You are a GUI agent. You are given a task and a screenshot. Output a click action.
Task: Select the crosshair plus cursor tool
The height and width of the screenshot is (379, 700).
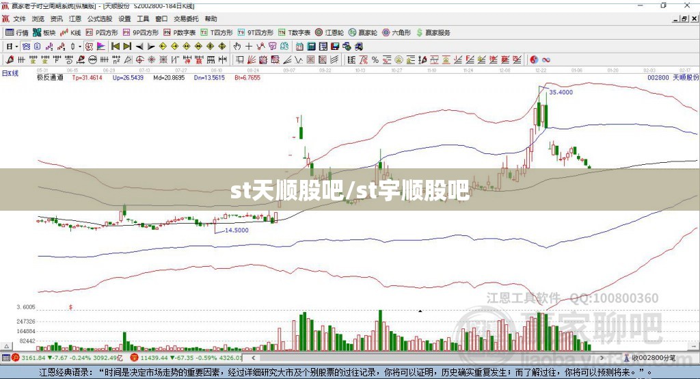click(249, 46)
